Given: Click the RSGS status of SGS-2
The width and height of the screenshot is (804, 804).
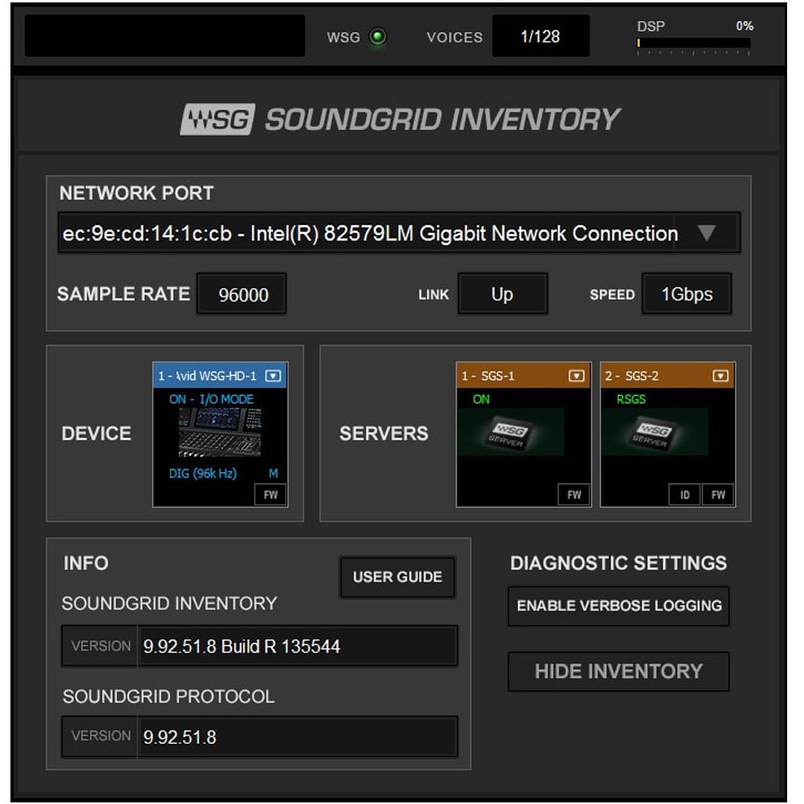Looking at the screenshot, I should (631, 399).
